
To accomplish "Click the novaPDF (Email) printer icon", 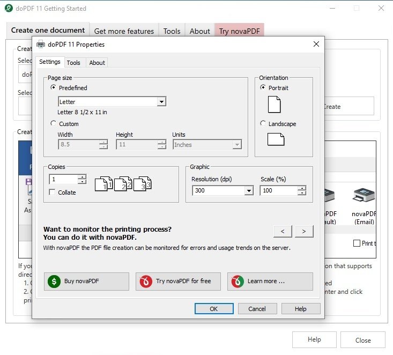I will (x=364, y=196).
